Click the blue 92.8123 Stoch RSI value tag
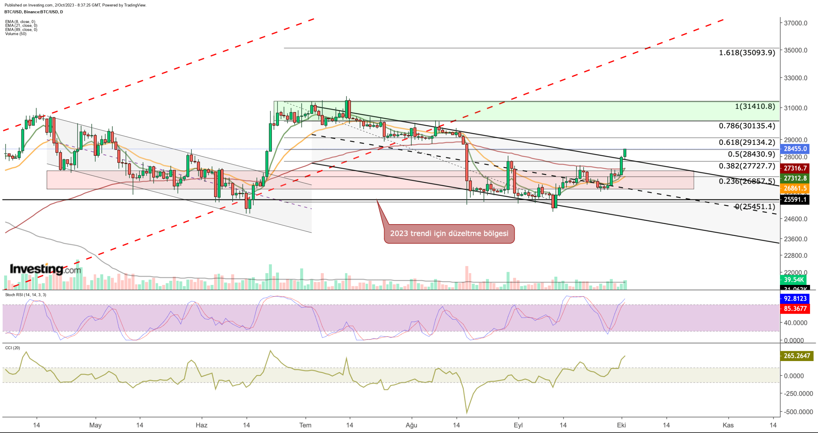 (x=795, y=299)
